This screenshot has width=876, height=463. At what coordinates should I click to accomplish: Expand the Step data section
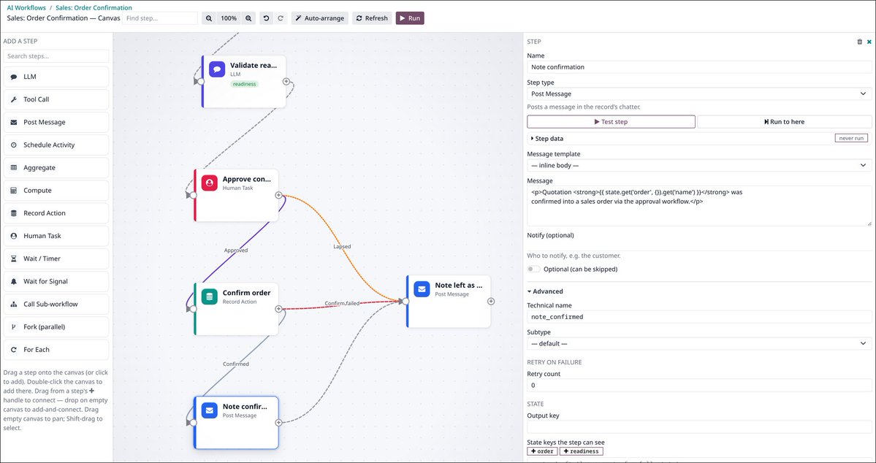[x=547, y=139]
